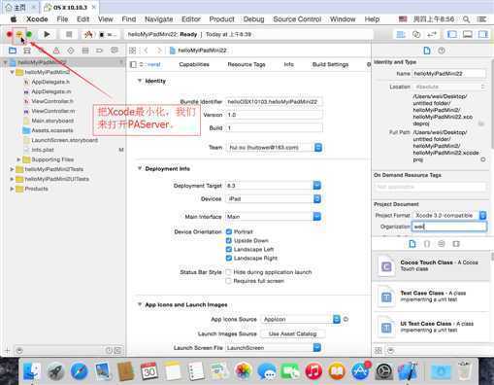Edit the Organization field
This screenshot has height=385, width=494.
(449, 227)
